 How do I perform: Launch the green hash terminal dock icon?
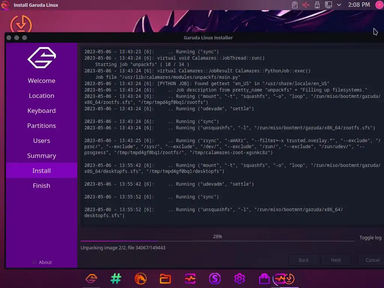(x=116, y=279)
